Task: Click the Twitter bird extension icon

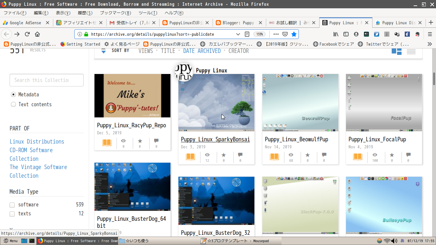Action: click(x=377, y=34)
